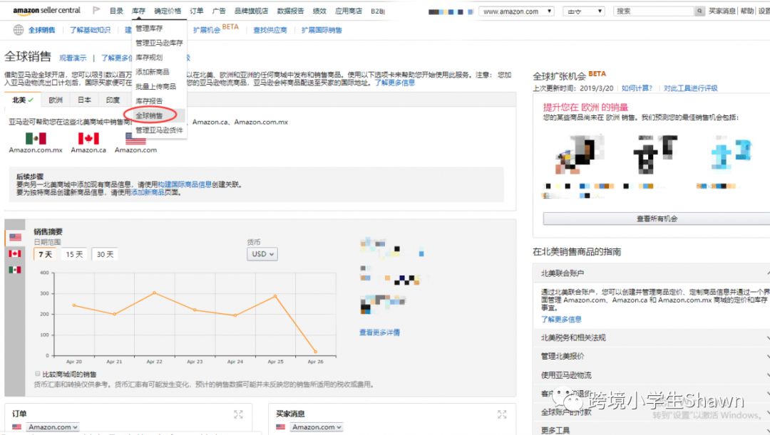The height and width of the screenshot is (435, 770).
Task: Switch to the 印度 tab
Action: point(113,100)
